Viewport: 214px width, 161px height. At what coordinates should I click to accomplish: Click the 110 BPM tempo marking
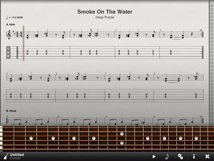[x=14, y=17]
